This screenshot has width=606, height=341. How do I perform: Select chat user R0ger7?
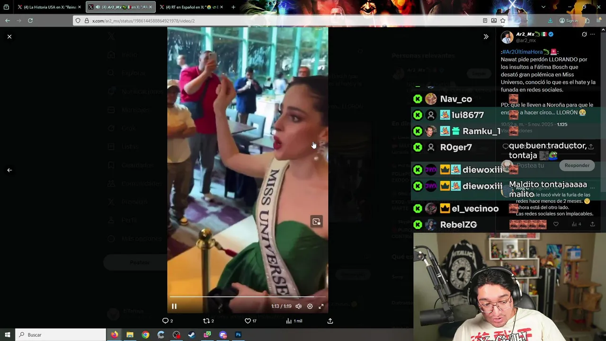pyautogui.click(x=456, y=147)
